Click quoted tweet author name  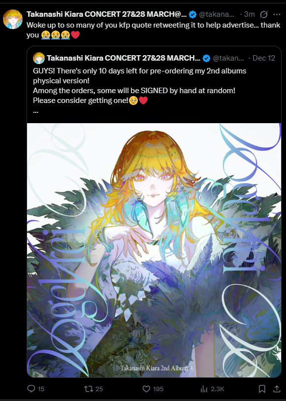pyautogui.click(x=124, y=58)
